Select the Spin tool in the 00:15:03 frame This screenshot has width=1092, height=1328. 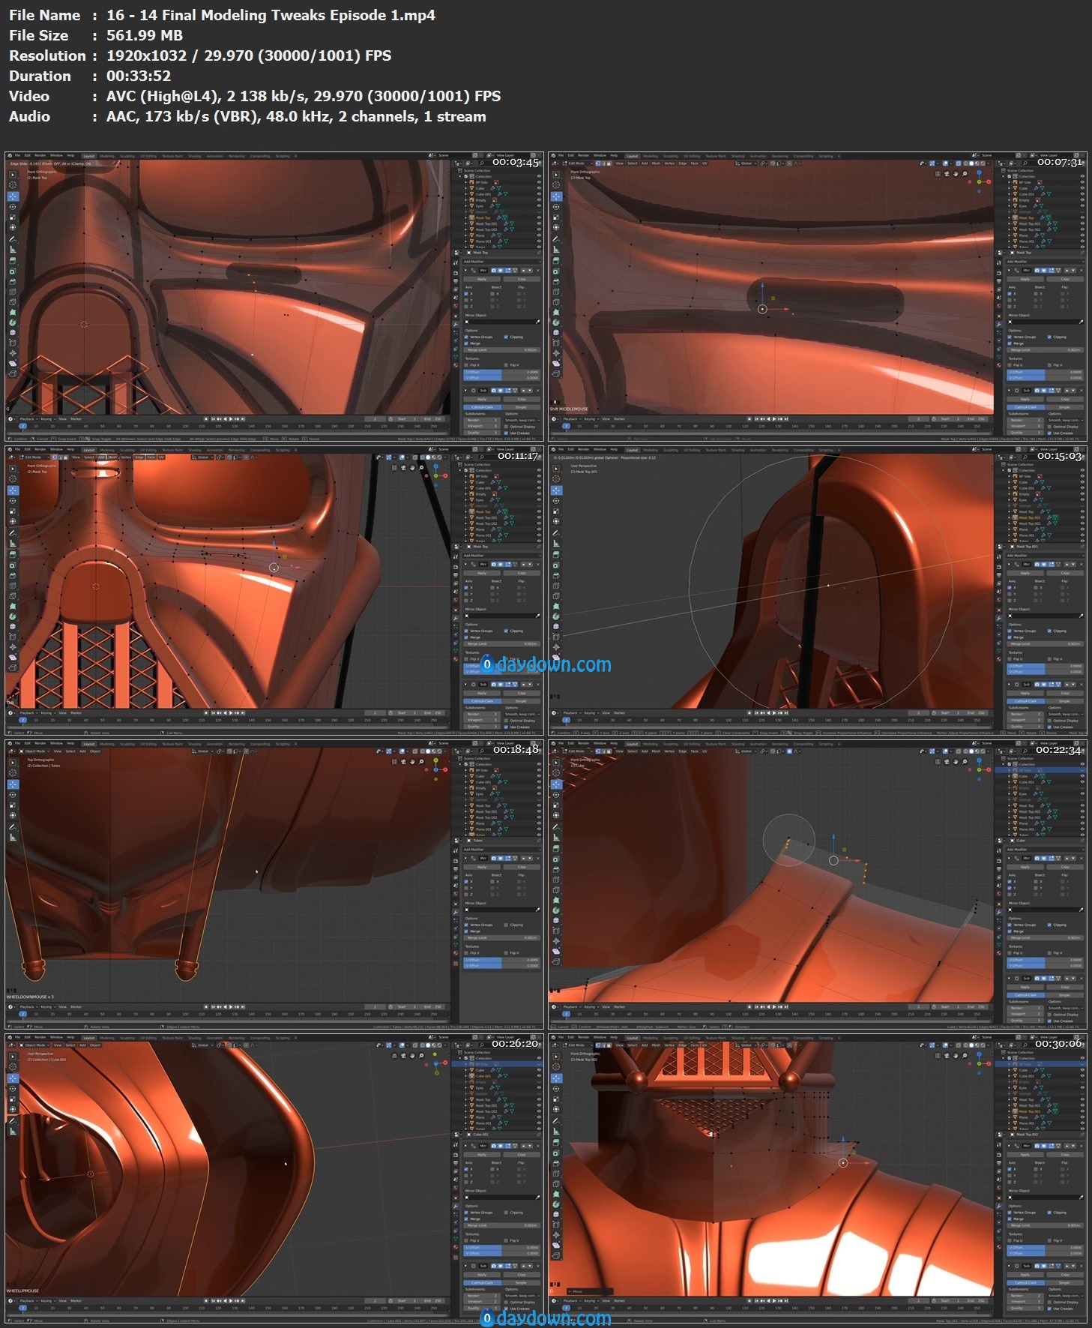[556, 616]
